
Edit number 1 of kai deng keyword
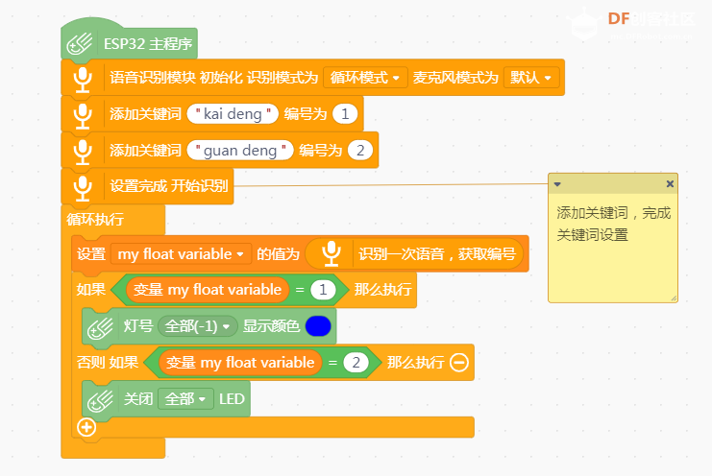[345, 114]
